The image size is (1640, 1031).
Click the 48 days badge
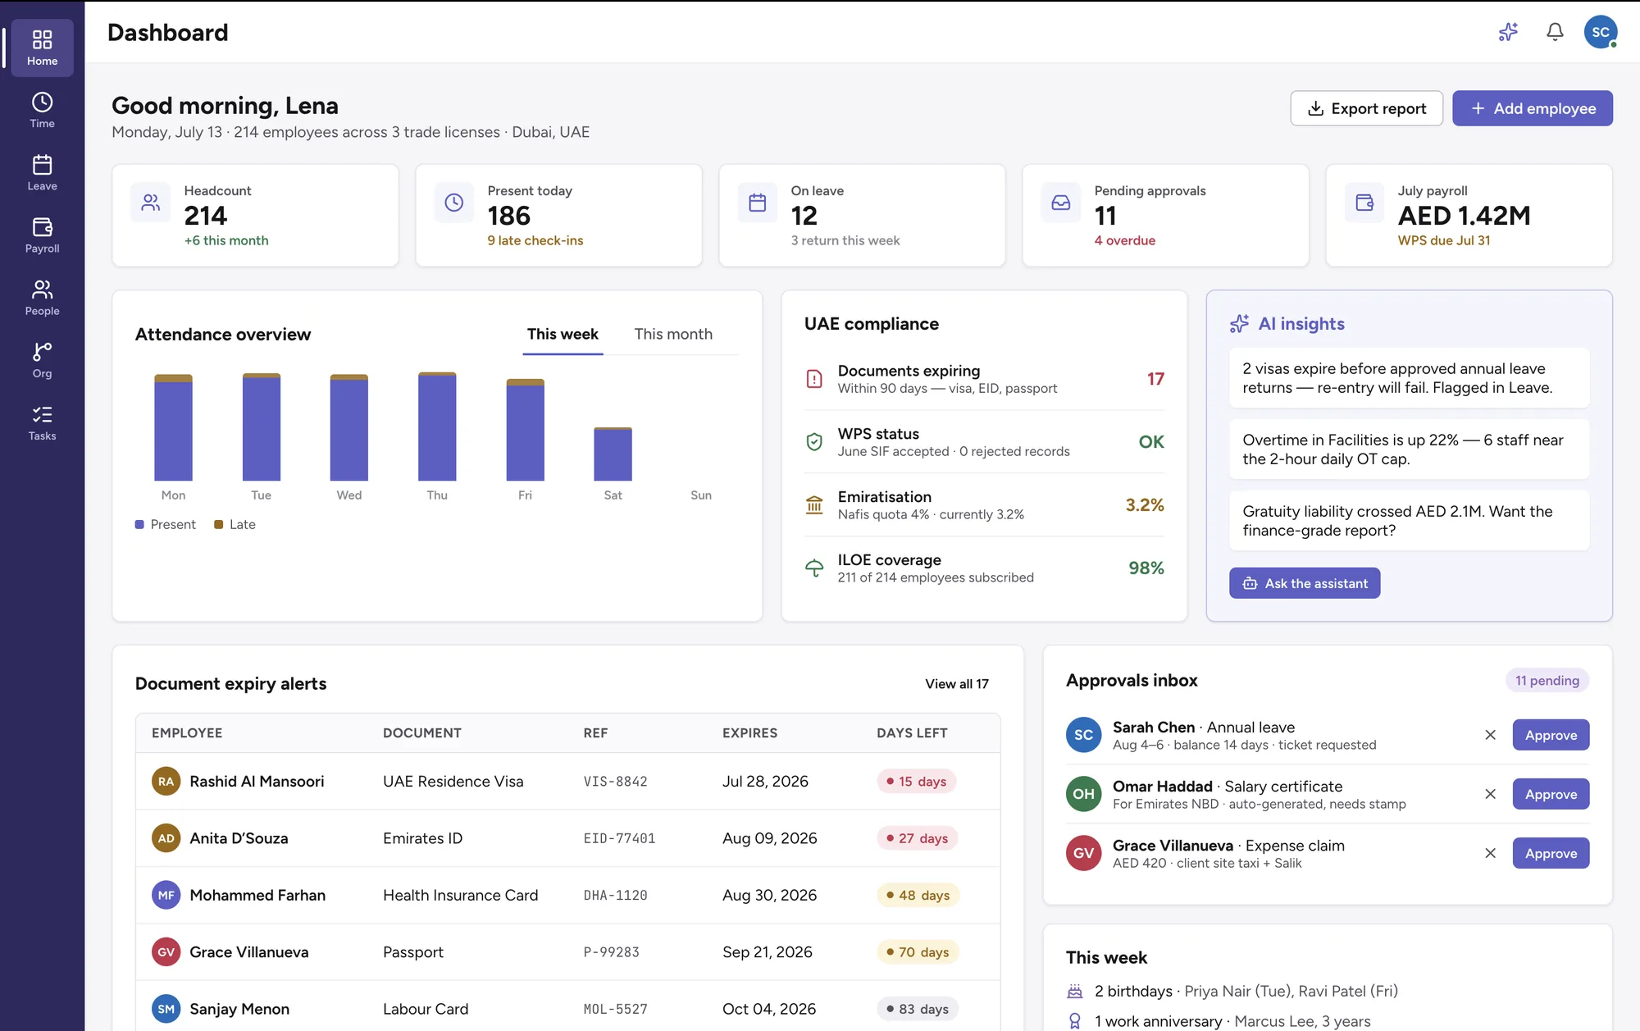[x=918, y=896]
